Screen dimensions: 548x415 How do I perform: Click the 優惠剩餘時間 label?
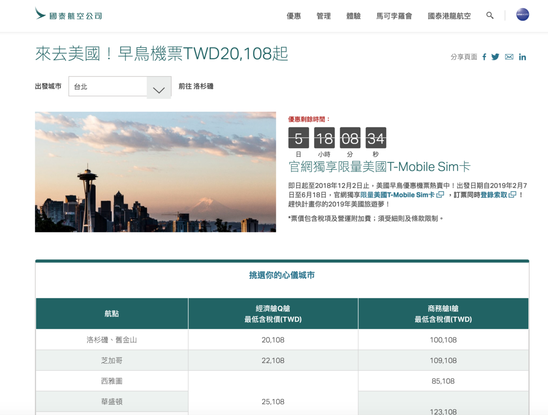pyautogui.click(x=309, y=120)
